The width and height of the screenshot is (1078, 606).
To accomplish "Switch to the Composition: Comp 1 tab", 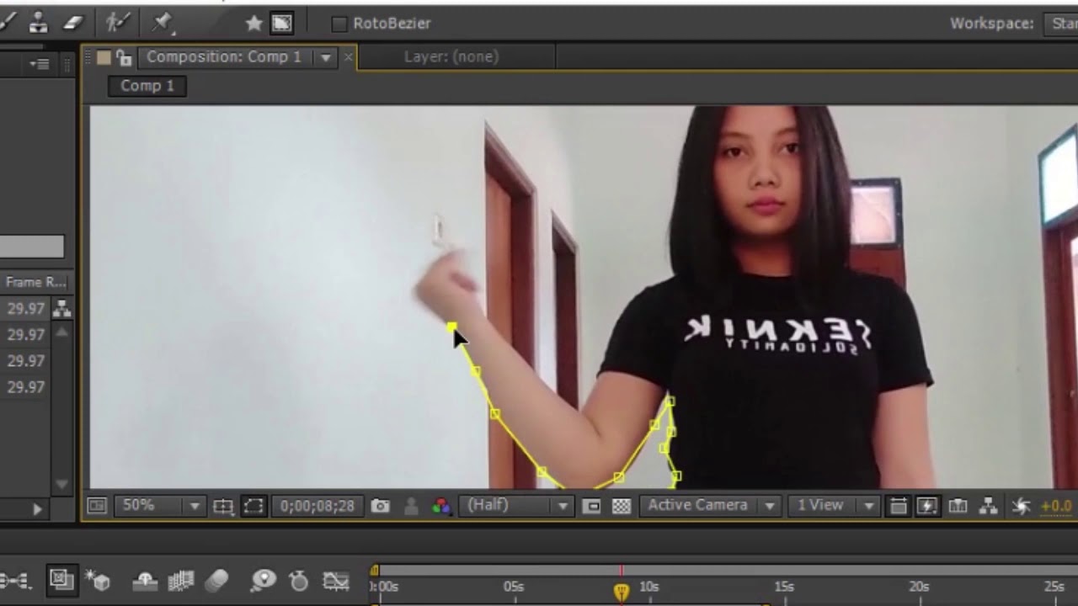I will click(x=223, y=57).
